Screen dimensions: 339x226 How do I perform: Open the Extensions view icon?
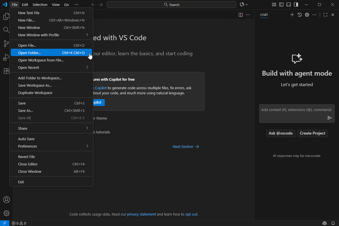click(x=6, y=71)
